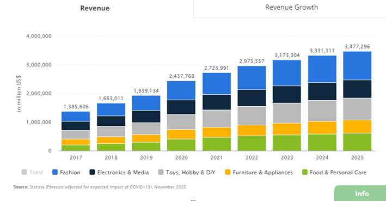Toggle Toys, Hobby & DIY legend item
The image size is (386, 201).
tap(187, 173)
